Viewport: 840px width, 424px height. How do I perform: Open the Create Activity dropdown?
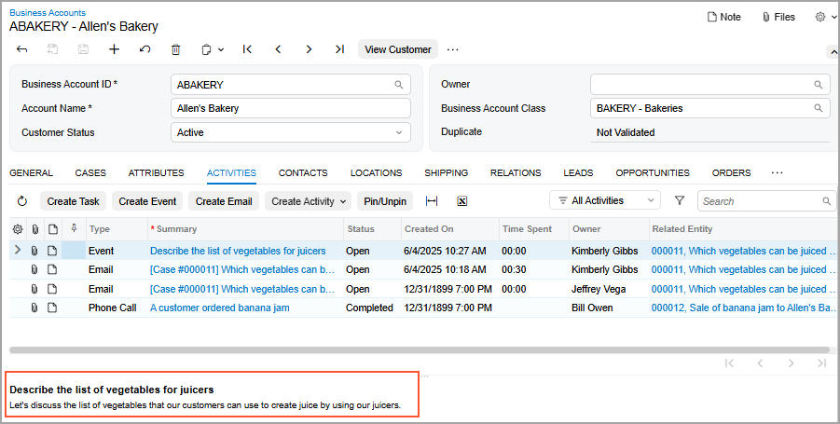308,201
